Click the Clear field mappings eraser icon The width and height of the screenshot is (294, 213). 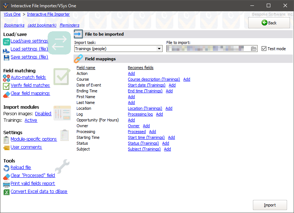pyautogui.click(x=7, y=94)
